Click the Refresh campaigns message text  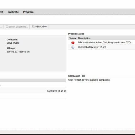pos(89,80)
